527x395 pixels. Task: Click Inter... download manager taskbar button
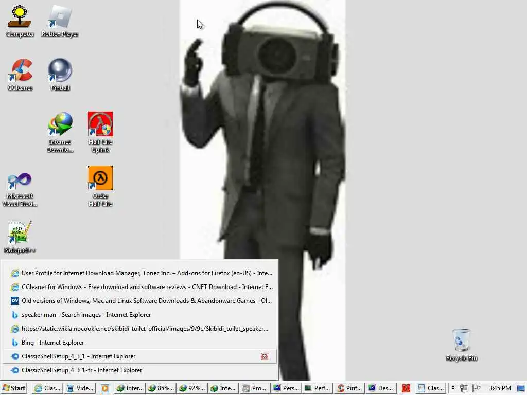[x=130, y=388]
